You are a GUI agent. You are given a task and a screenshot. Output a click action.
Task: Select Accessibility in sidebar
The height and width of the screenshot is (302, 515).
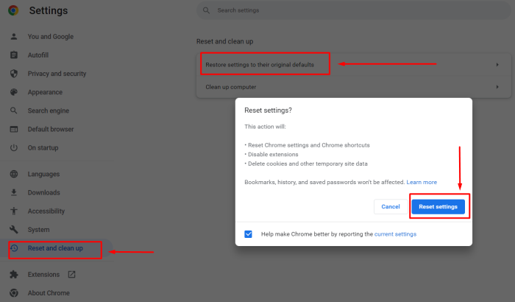coord(46,211)
